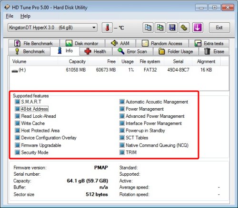The width and height of the screenshot is (238, 208).
Task: Switch to the Benchmark tab
Action: [30, 51]
